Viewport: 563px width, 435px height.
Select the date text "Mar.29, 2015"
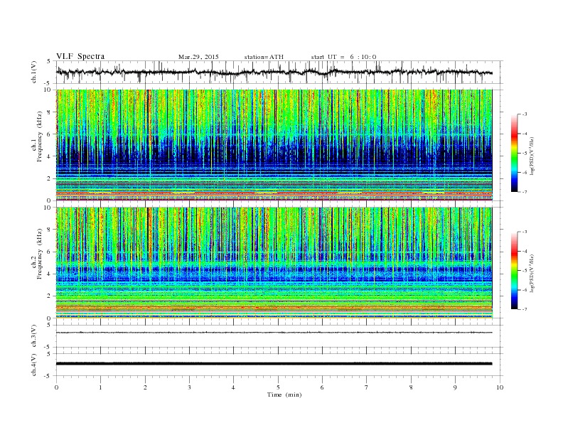[198, 57]
